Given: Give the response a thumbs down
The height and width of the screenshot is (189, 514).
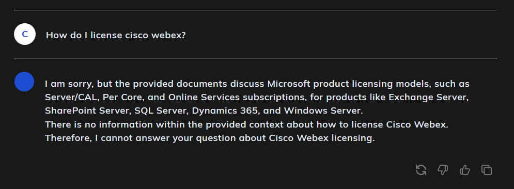Looking at the screenshot, I should [443, 170].
